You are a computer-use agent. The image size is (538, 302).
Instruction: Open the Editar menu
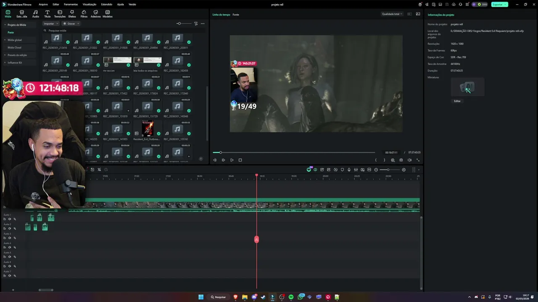click(x=55, y=4)
